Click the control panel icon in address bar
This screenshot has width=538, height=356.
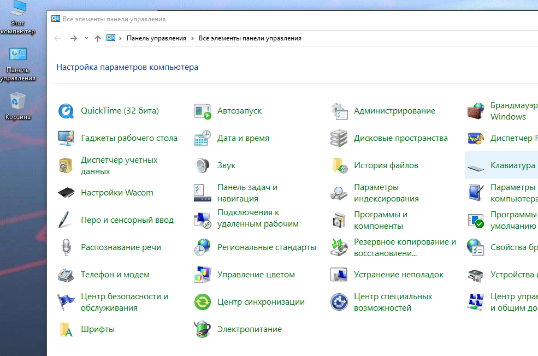(111, 38)
